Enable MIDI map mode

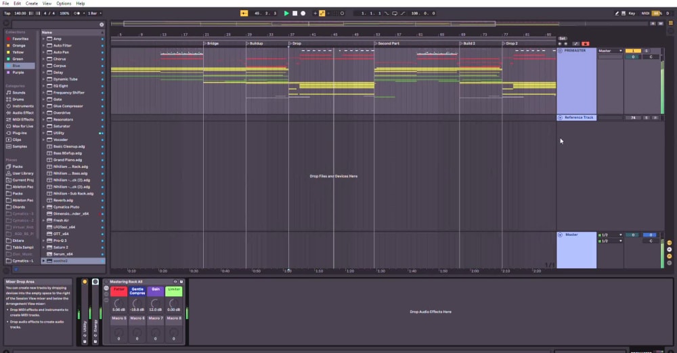[x=645, y=14]
